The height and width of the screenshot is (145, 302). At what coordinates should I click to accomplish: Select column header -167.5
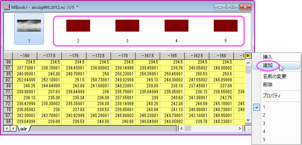(x=148, y=56)
